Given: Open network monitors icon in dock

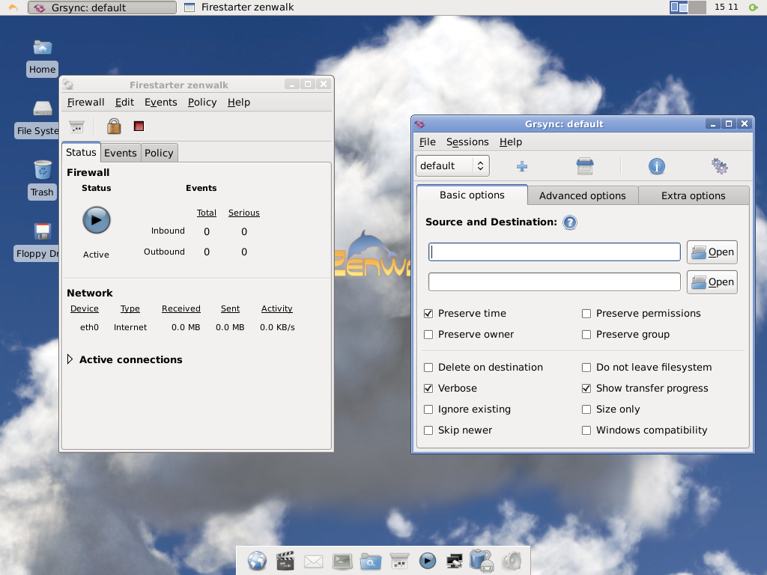Looking at the screenshot, I should coord(455,562).
